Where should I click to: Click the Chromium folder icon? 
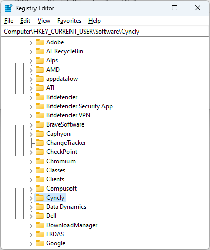(40, 161)
